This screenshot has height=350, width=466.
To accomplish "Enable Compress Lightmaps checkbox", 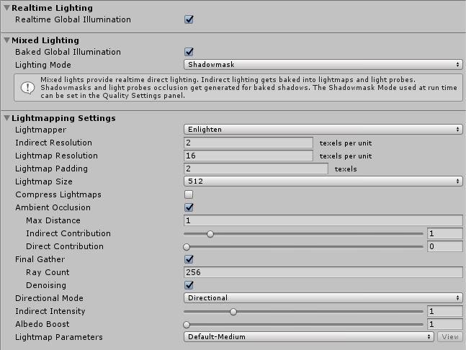I will pos(189,194).
